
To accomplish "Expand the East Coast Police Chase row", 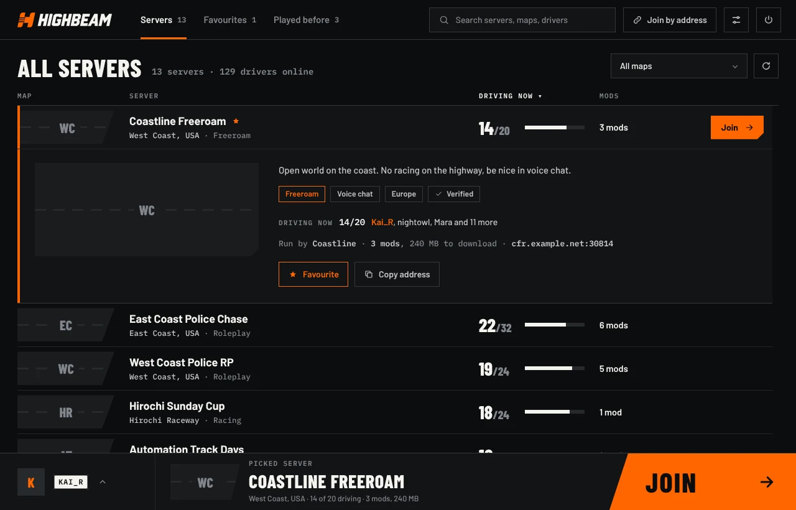I will pyautogui.click(x=395, y=325).
